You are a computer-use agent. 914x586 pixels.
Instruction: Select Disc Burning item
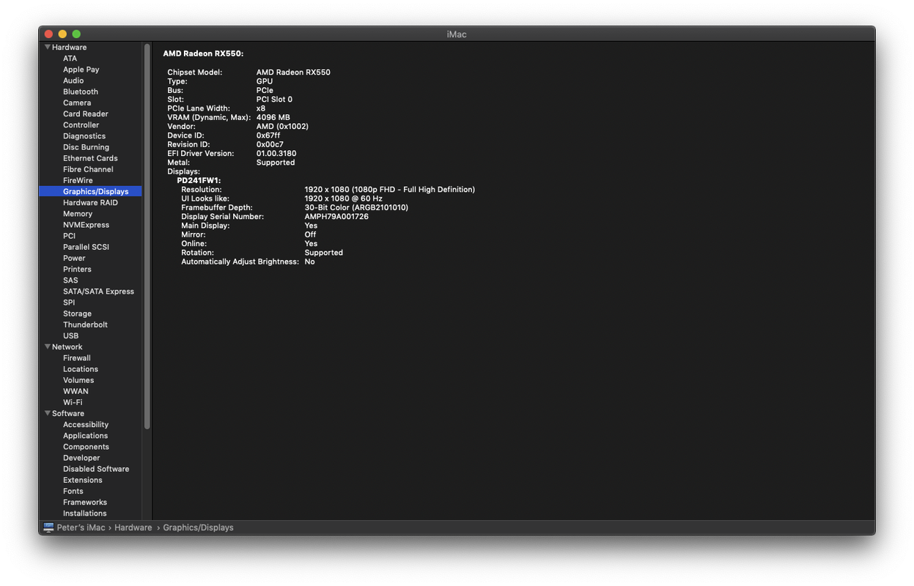click(86, 147)
